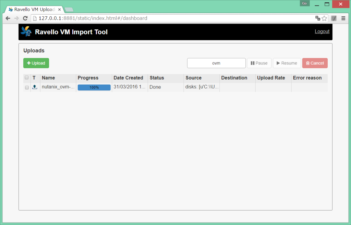Maximize the browser window
The image size is (351, 225).
pyautogui.click(x=327, y=4)
